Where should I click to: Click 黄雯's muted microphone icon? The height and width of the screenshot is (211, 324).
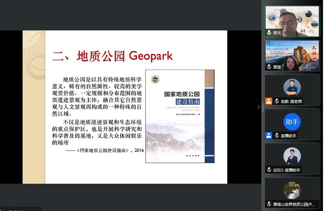tap(269, 67)
